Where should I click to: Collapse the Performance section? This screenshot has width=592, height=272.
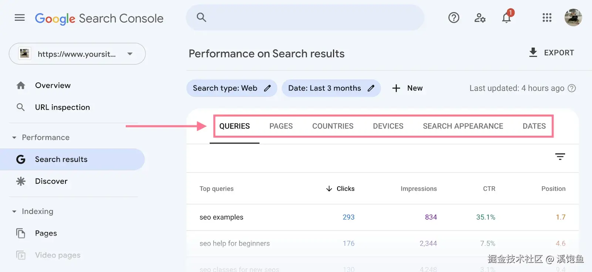pos(14,137)
